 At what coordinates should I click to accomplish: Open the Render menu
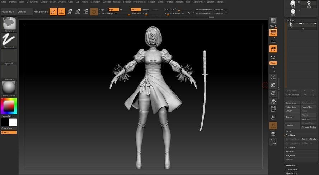point(151,2)
